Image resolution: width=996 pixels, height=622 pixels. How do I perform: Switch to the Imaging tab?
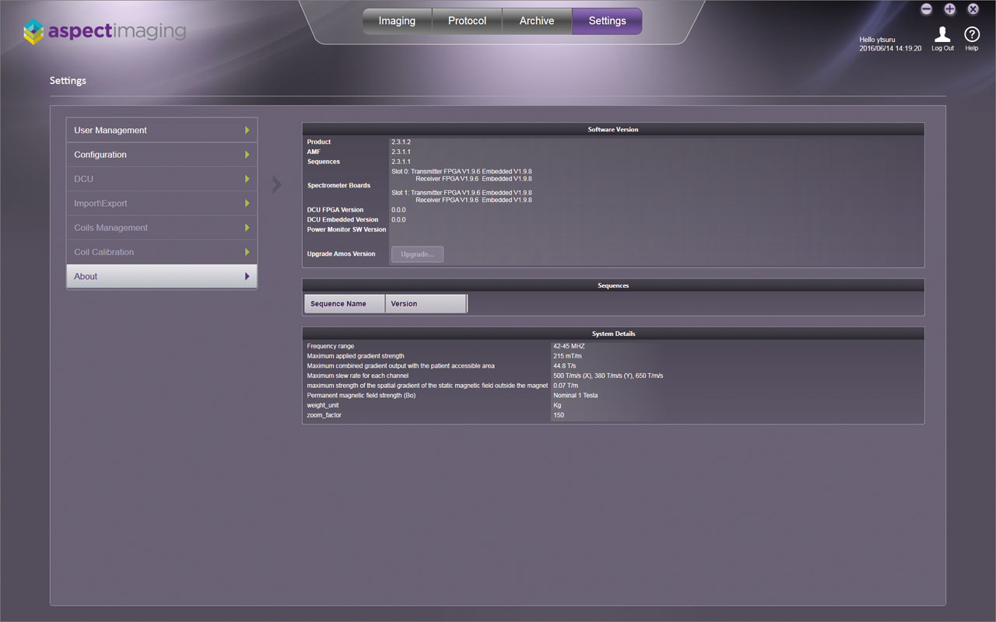coord(397,21)
